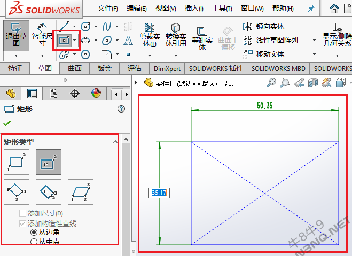Viewport: 352px width, 256px height.
Task: Toggle the 添加尺寸(D) checkbox
Action: [x=22, y=213]
